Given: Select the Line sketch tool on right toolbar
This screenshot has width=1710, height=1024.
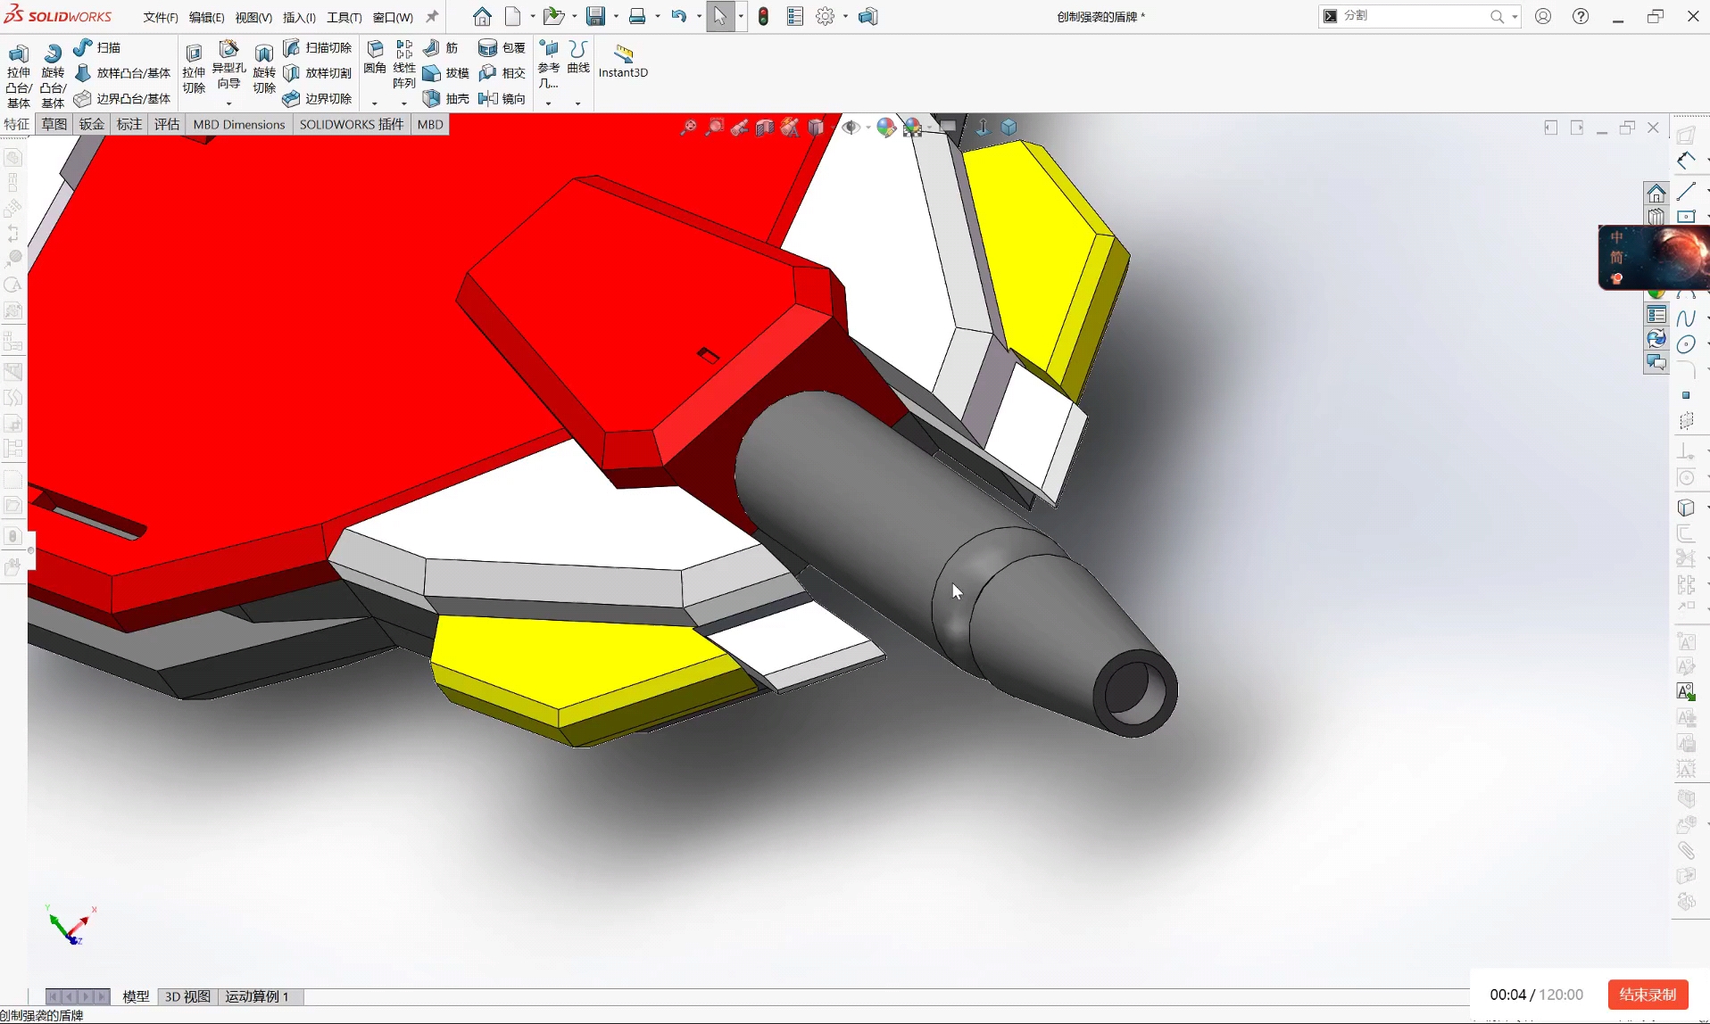Looking at the screenshot, I should pos(1686,191).
